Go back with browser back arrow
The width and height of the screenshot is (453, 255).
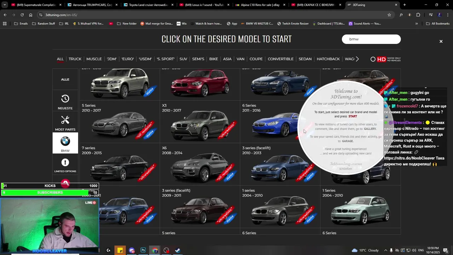[5, 15]
